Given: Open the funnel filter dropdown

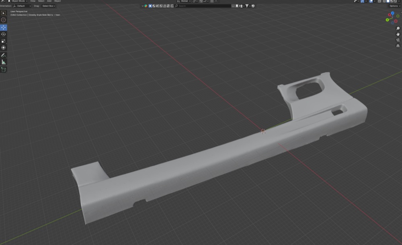Looking at the screenshot, I should pos(248,6).
